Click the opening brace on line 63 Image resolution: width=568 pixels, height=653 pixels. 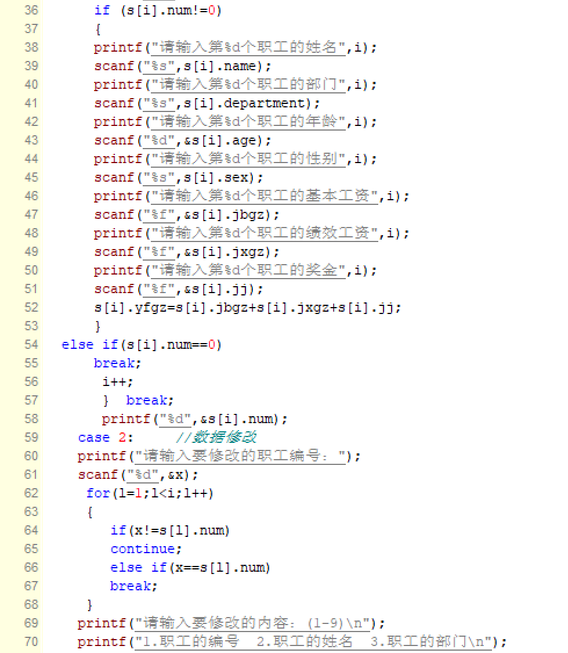[x=89, y=512]
